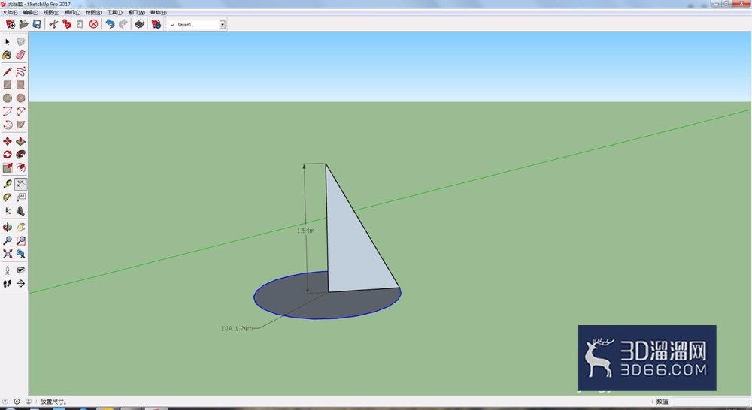The width and height of the screenshot is (752, 410).
Task: Choose the Position Camera tool
Action: click(8, 270)
